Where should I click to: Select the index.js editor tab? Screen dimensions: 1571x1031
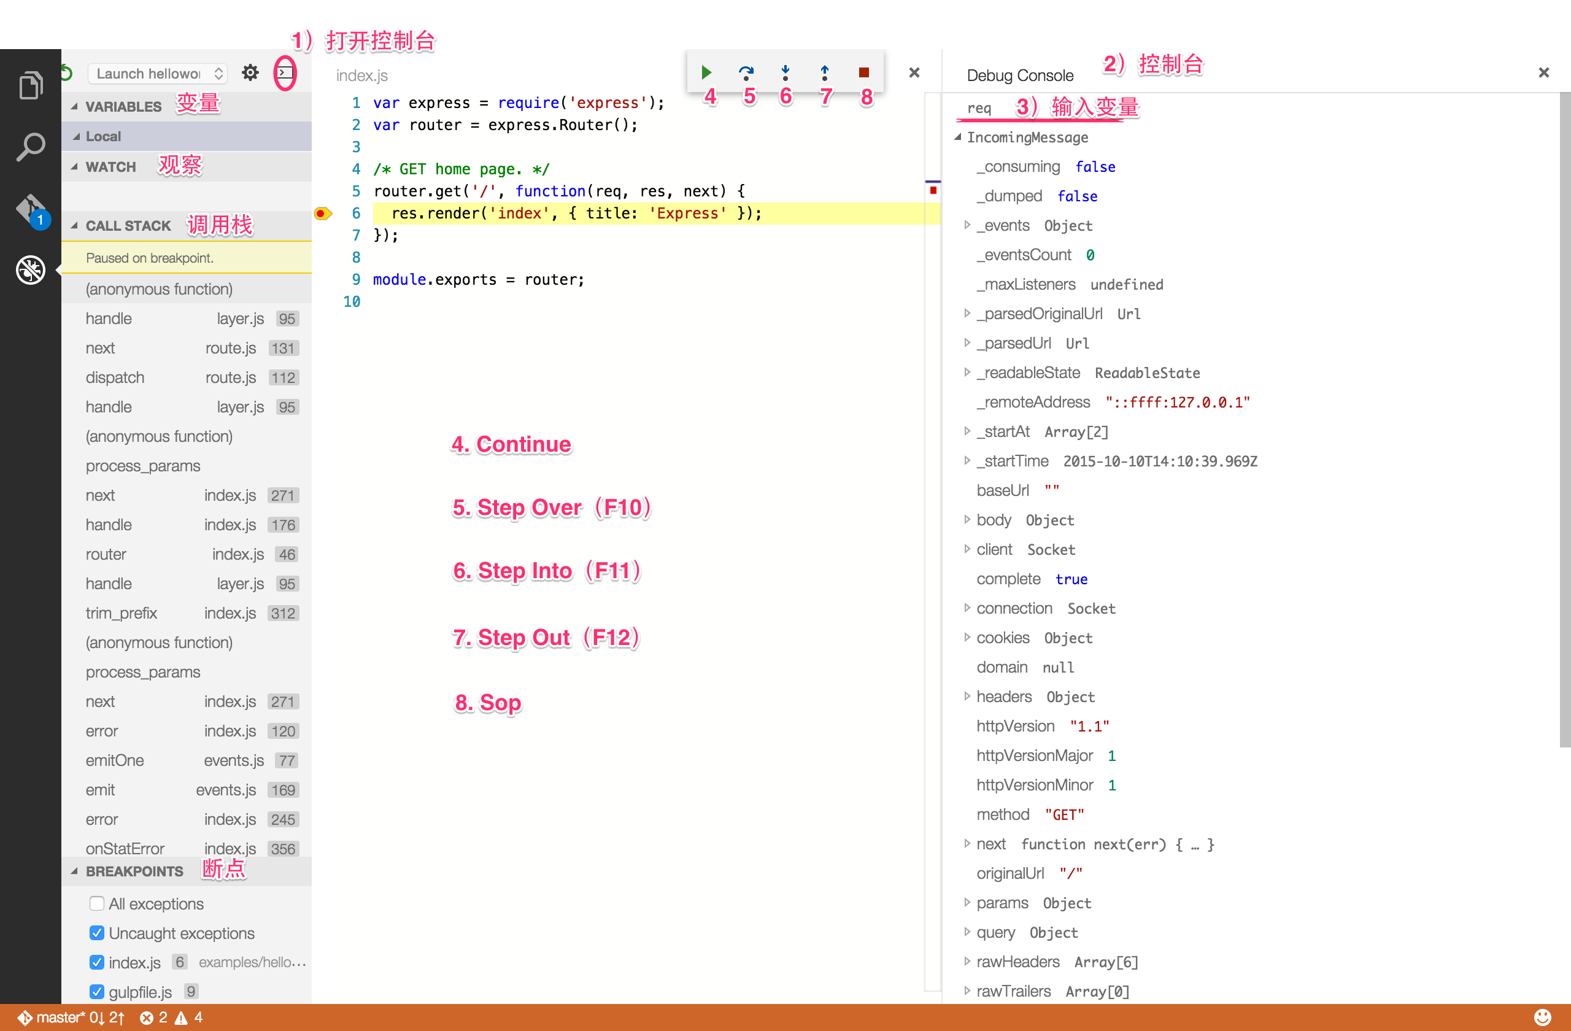[x=361, y=75]
